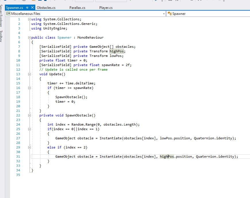Switch to the Obstacles.cs tab
This screenshot has width=250, height=198.
click(x=46, y=8)
